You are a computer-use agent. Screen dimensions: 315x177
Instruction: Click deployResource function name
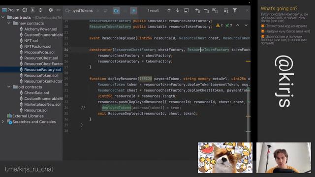click(123, 79)
